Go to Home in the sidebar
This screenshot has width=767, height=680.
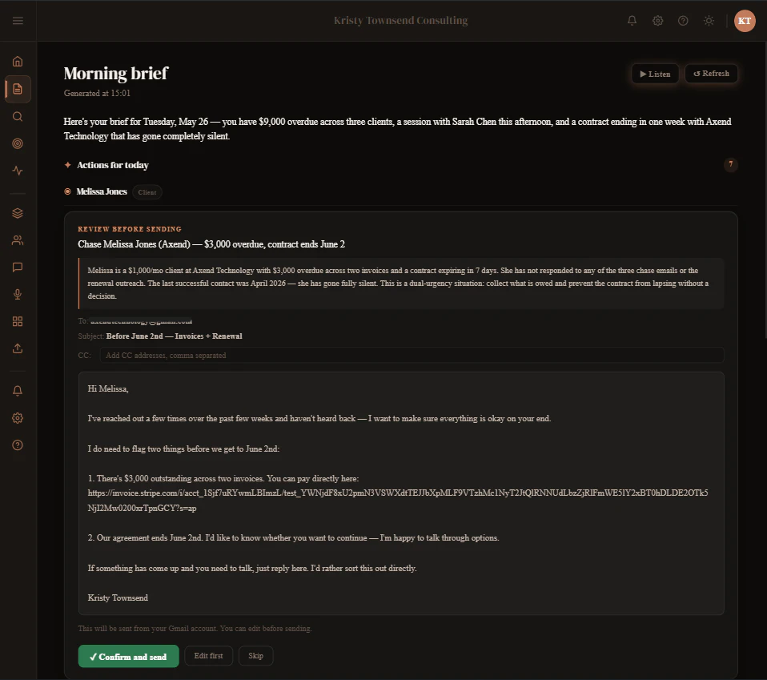(18, 62)
